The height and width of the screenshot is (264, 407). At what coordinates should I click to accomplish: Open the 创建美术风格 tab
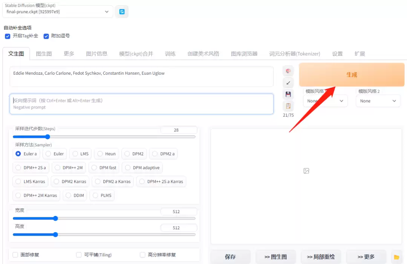[x=203, y=54]
